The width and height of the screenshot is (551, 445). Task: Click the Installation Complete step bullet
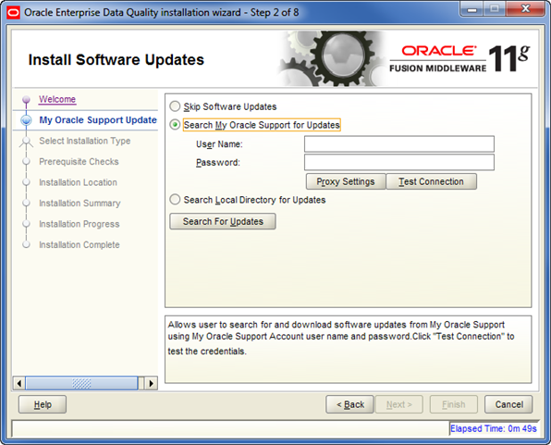(x=27, y=245)
